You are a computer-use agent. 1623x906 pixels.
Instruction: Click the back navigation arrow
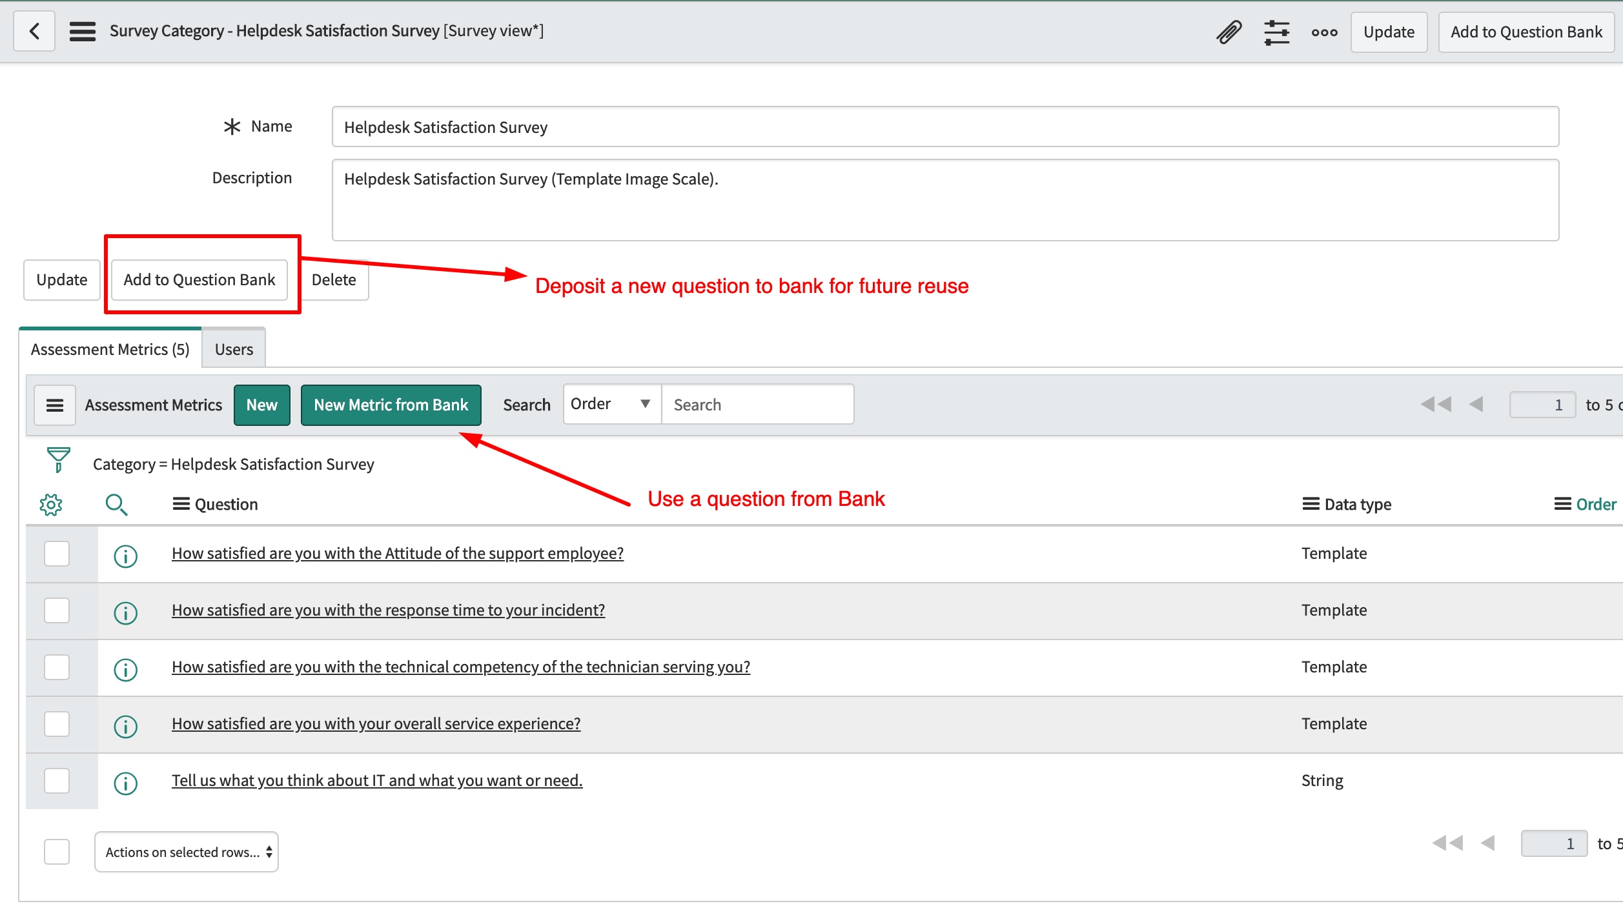(34, 31)
